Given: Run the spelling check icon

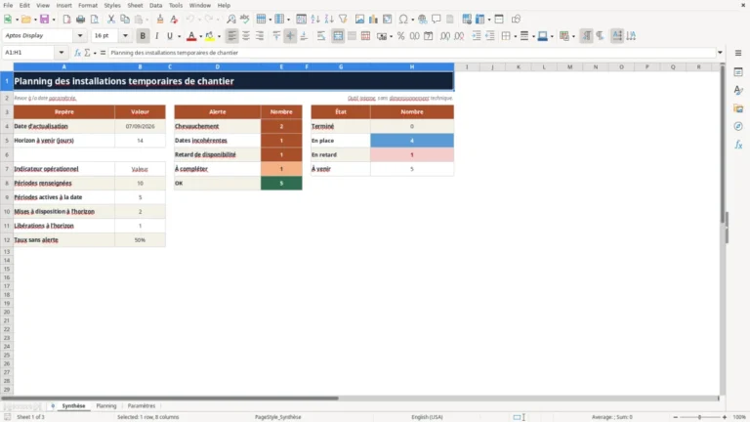Looking at the screenshot, I should pyautogui.click(x=244, y=20).
